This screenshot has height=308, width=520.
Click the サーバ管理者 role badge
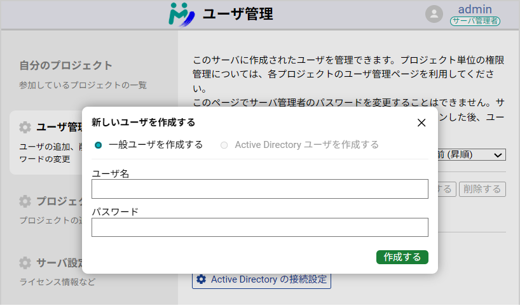pyautogui.click(x=475, y=21)
